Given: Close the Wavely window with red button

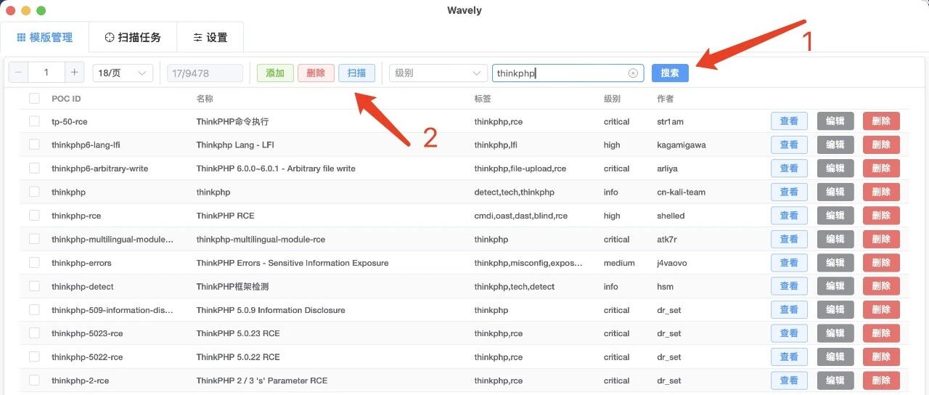Looking at the screenshot, I should pos(11,11).
